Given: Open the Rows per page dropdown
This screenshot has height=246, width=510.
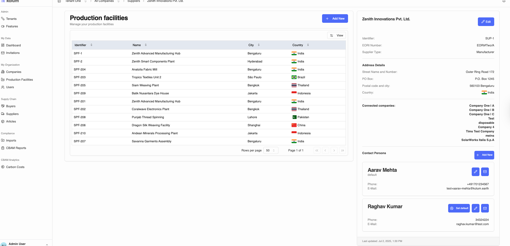Looking at the screenshot, I should tap(271, 151).
